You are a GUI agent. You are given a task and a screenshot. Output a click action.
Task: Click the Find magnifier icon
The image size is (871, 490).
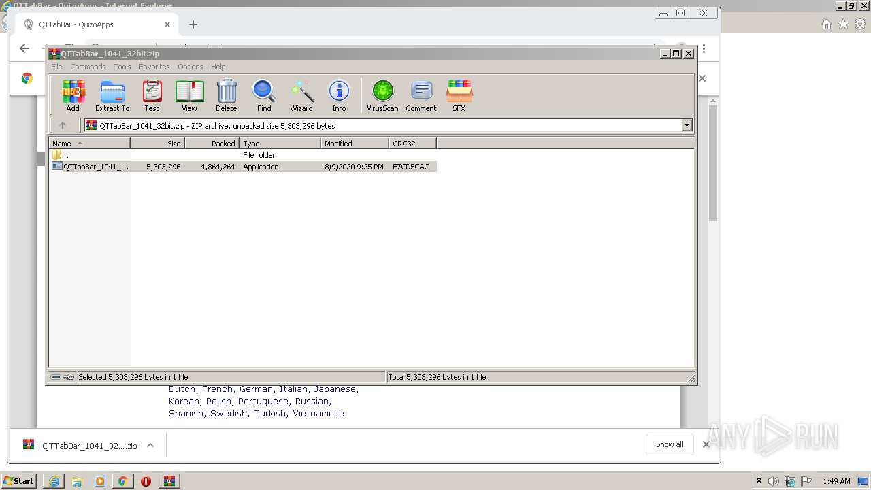264,95
